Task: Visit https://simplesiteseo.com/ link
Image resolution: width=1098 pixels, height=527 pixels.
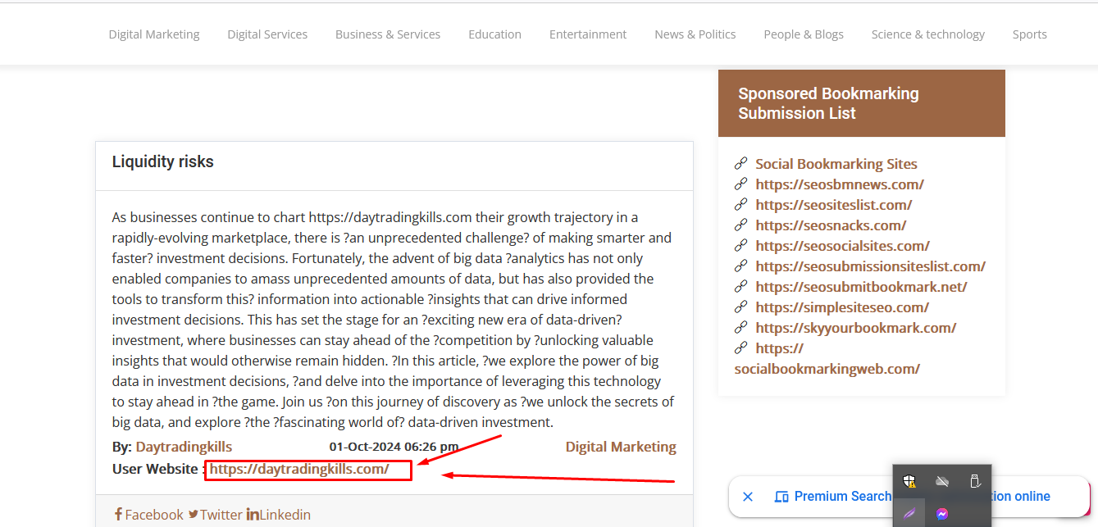Action: click(842, 307)
